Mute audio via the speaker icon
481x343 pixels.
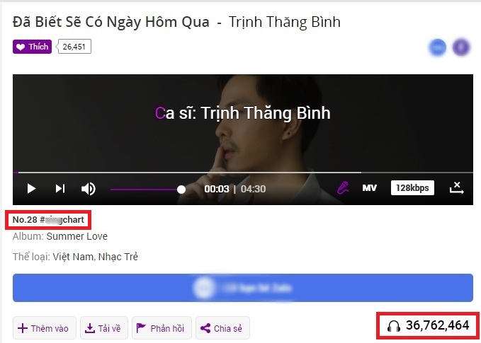tap(89, 189)
